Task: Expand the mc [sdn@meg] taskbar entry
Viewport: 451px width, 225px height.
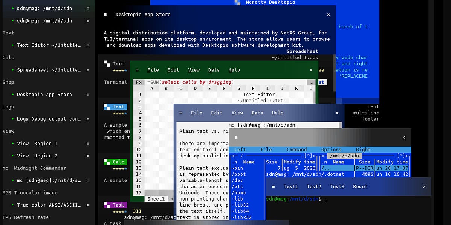Action: click(x=12, y=180)
